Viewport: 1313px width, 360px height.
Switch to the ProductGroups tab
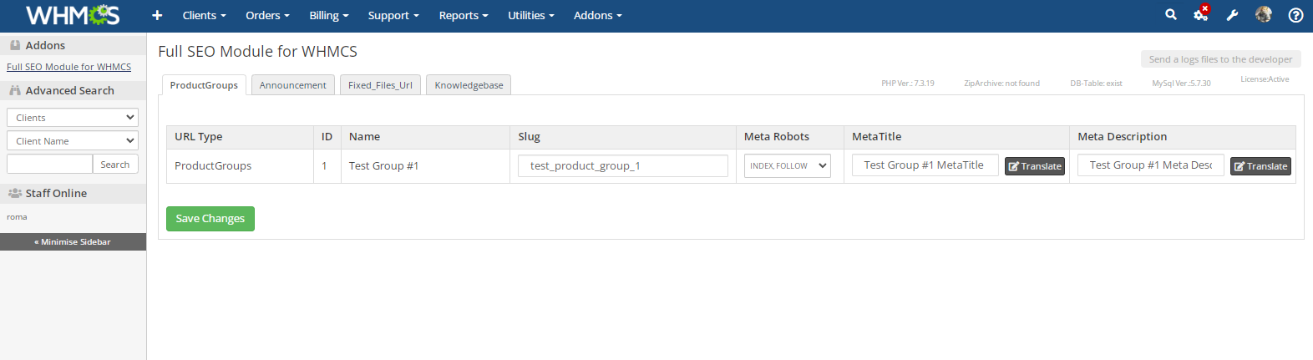point(204,85)
